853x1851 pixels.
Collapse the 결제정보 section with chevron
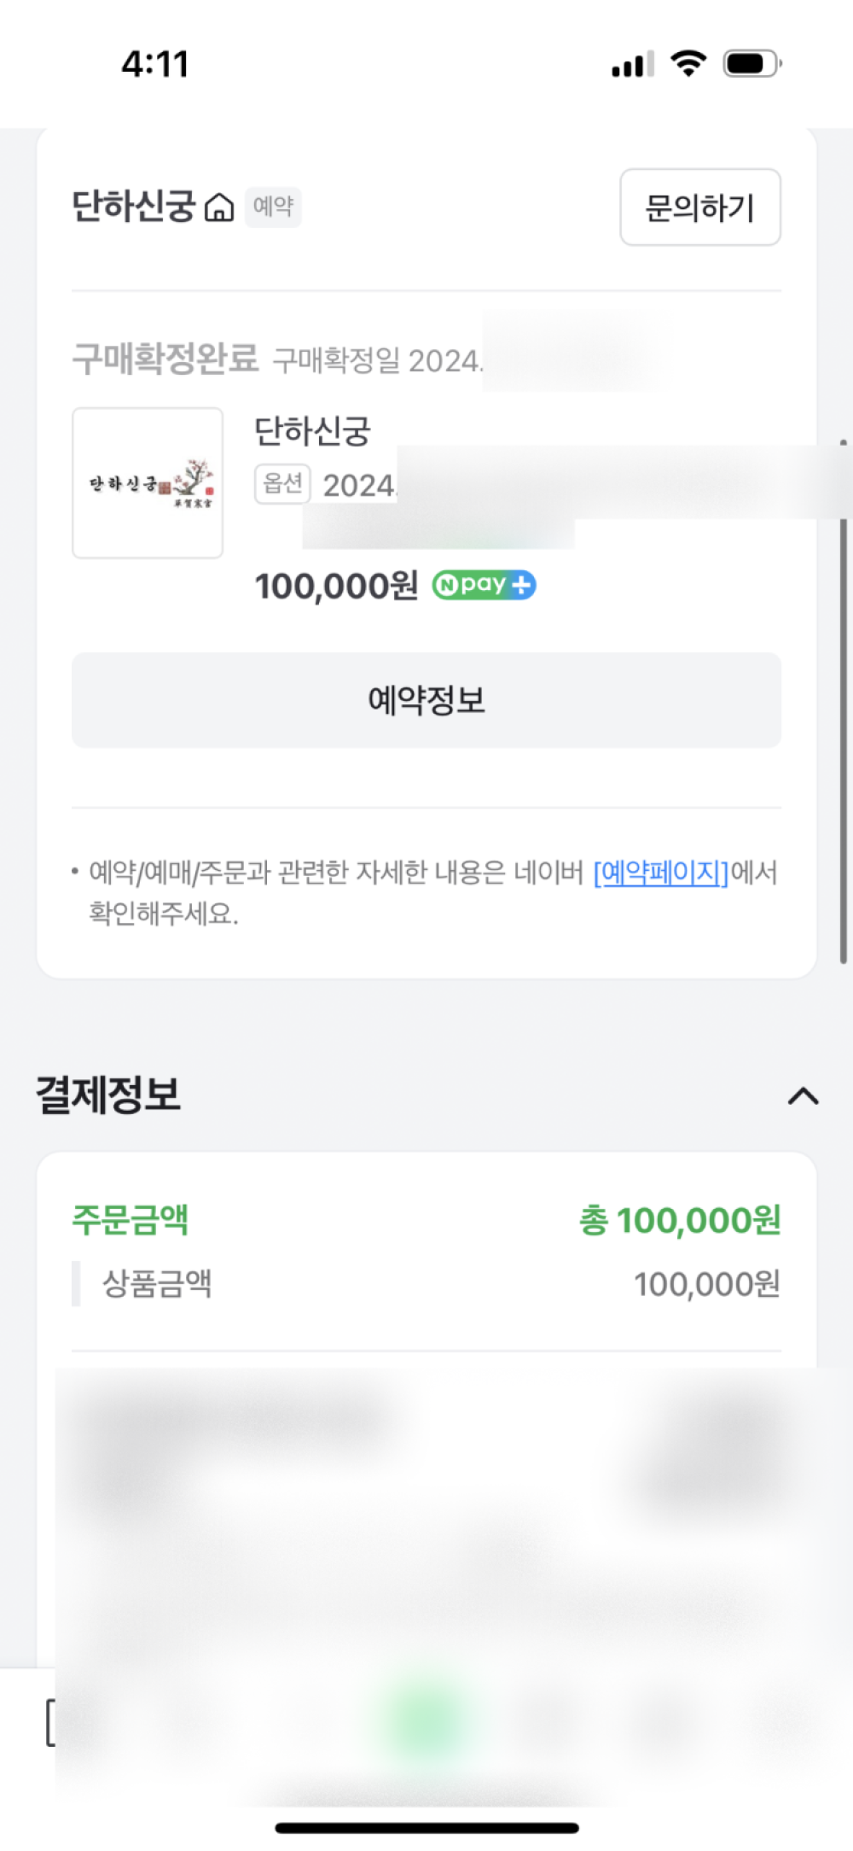pyautogui.click(x=803, y=1095)
